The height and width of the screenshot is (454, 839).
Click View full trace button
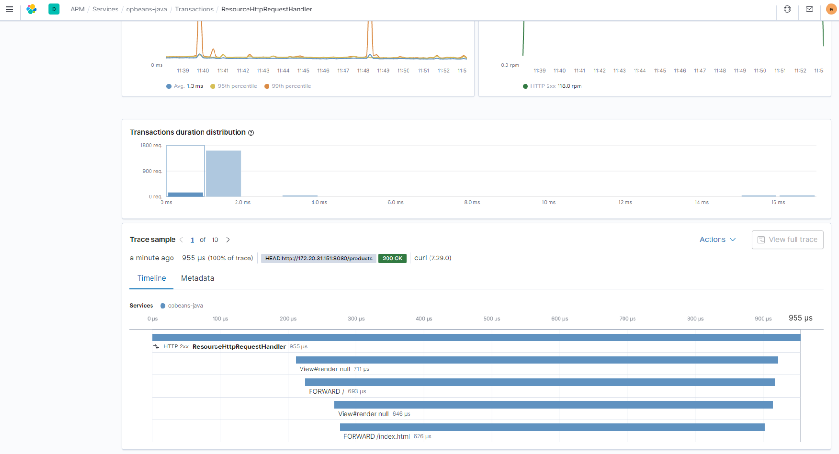pos(787,239)
